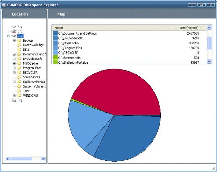This screenshot has height=172, width=217.
Task: Click the StellariumPortable folder icon in tree
Action: pos(19,82)
